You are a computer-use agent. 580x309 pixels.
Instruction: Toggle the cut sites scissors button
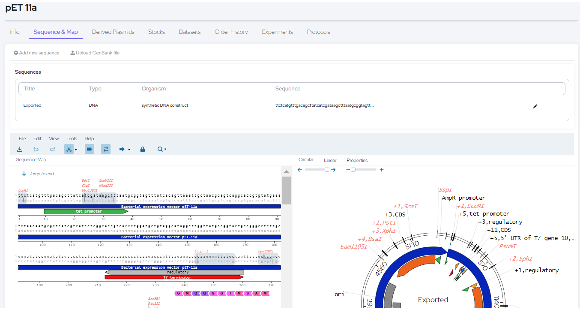68,149
